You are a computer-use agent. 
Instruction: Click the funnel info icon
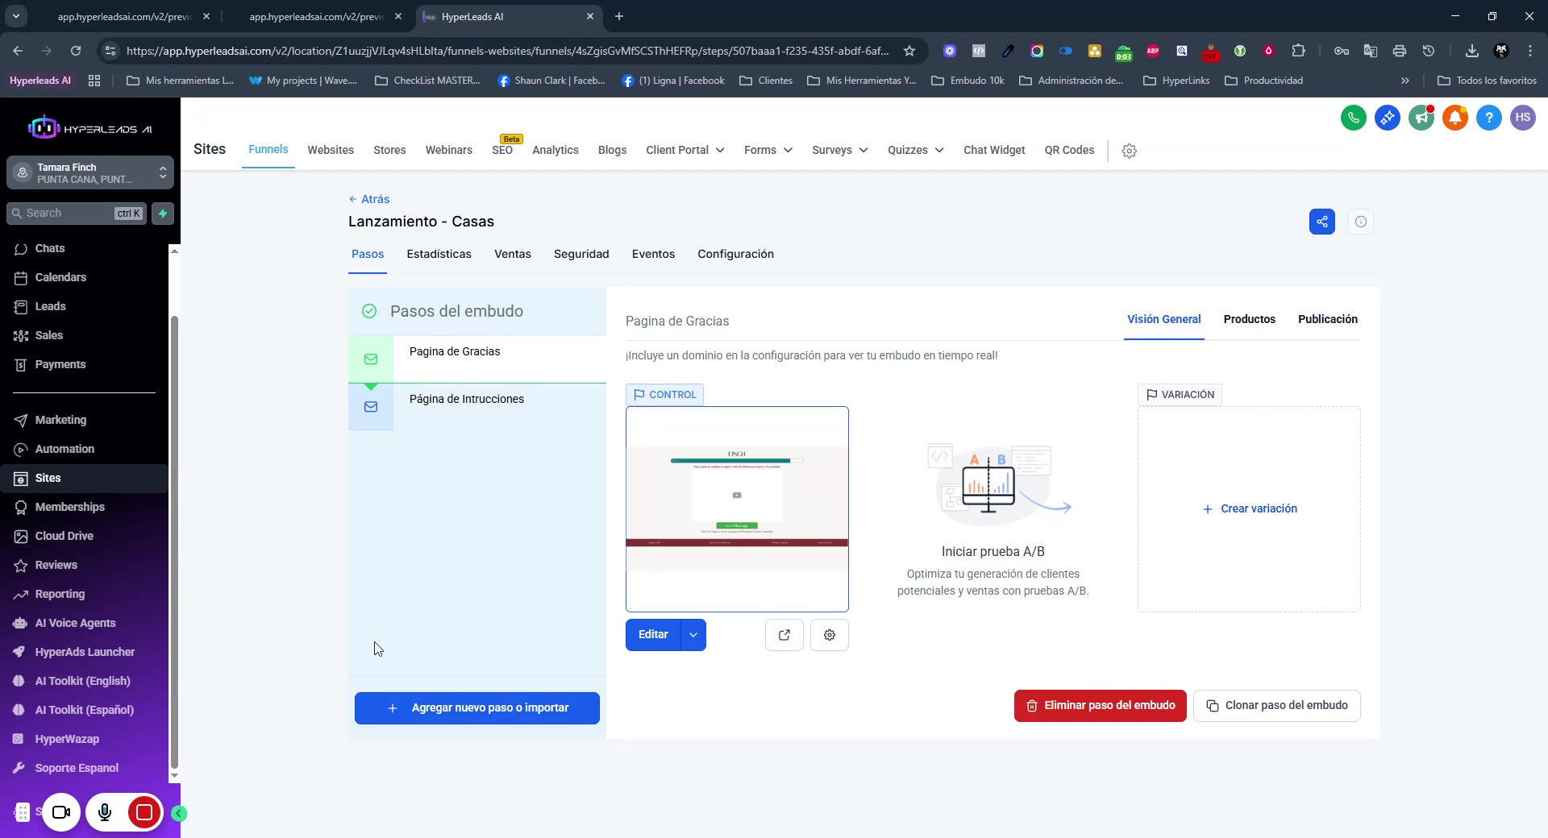(x=1360, y=222)
